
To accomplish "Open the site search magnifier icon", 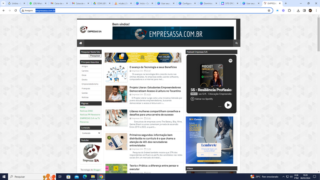I will [x=236, y=43].
